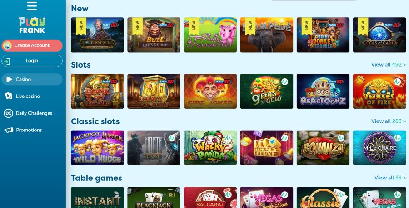Click the Live casino cards icon

pos(8,96)
